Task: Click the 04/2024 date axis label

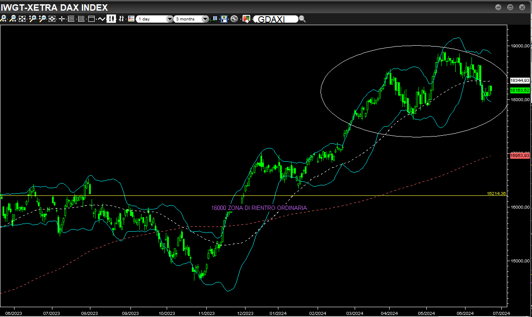Action: (x=389, y=313)
